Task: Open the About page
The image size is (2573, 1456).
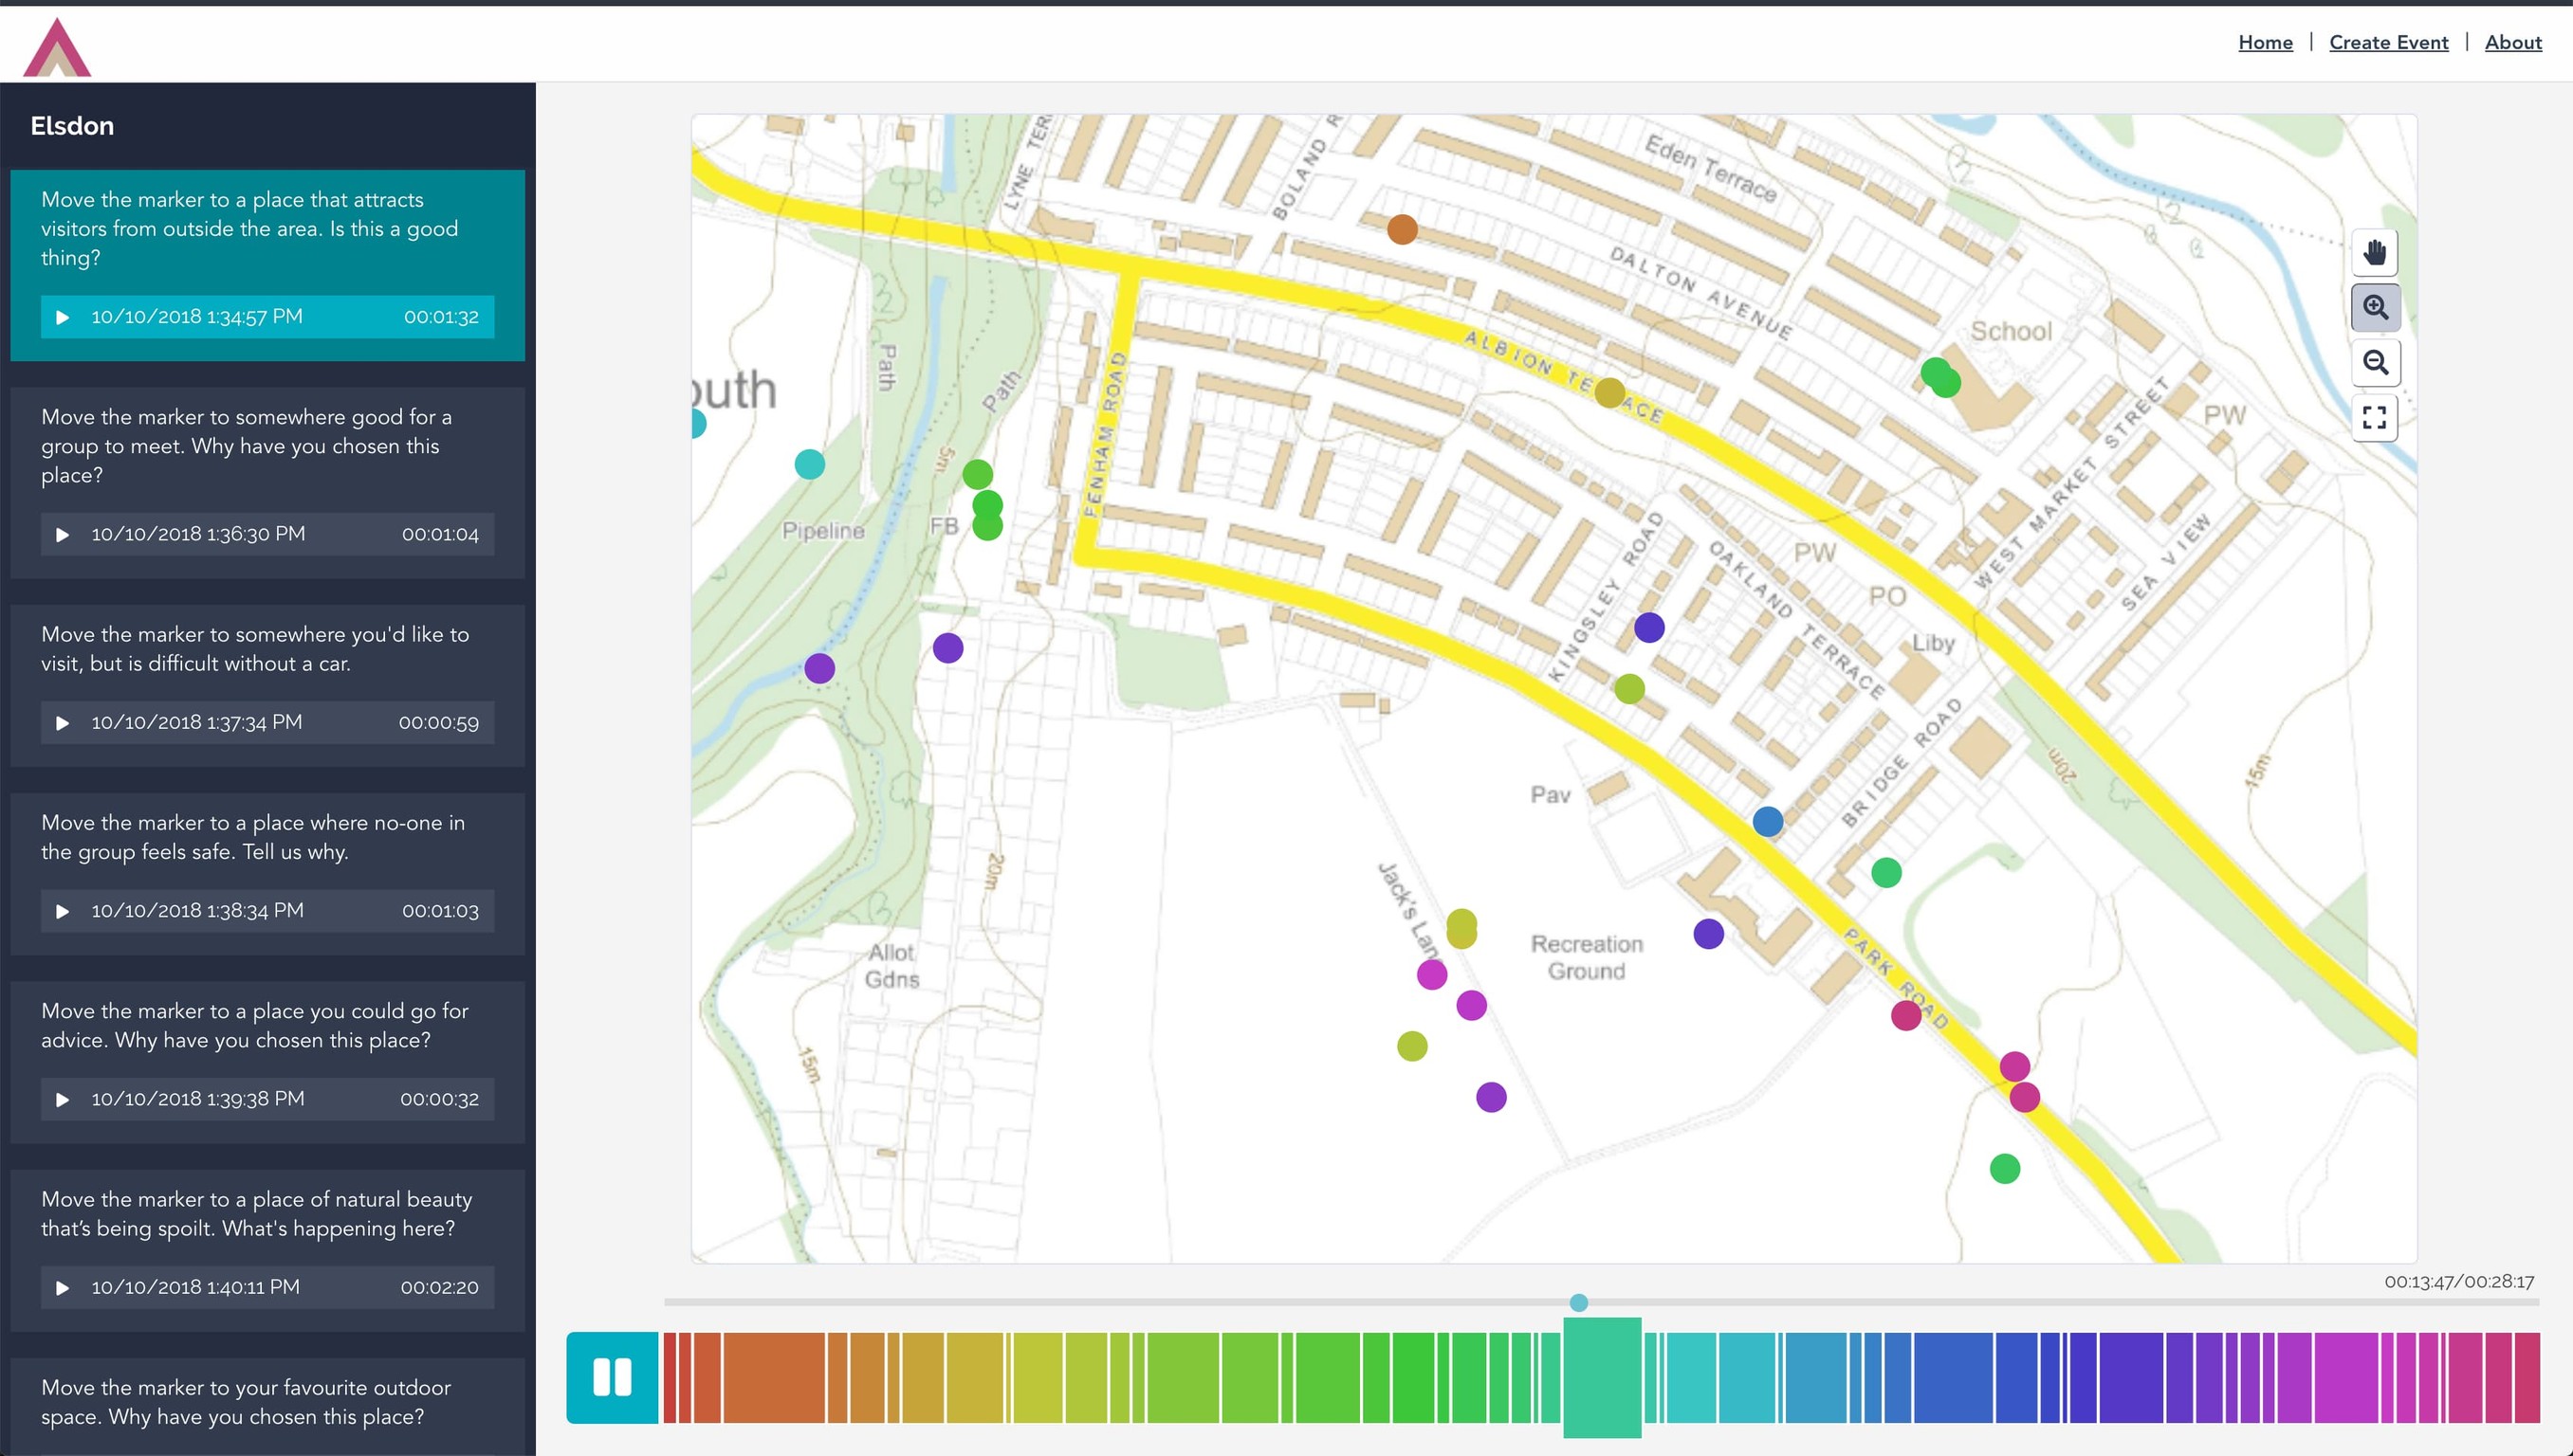Action: pos(2514,42)
